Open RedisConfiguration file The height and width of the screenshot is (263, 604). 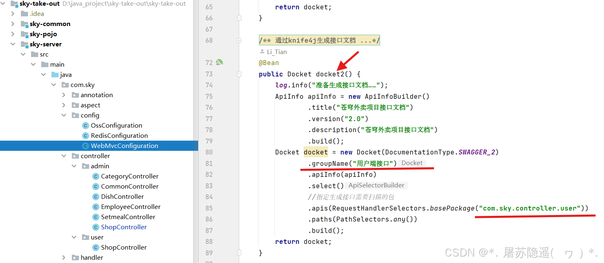[119, 136]
